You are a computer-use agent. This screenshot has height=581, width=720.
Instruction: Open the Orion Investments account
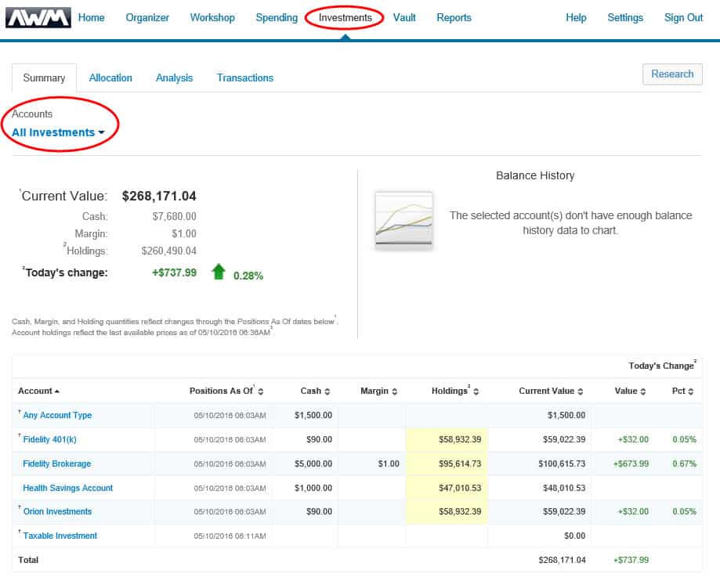57,511
